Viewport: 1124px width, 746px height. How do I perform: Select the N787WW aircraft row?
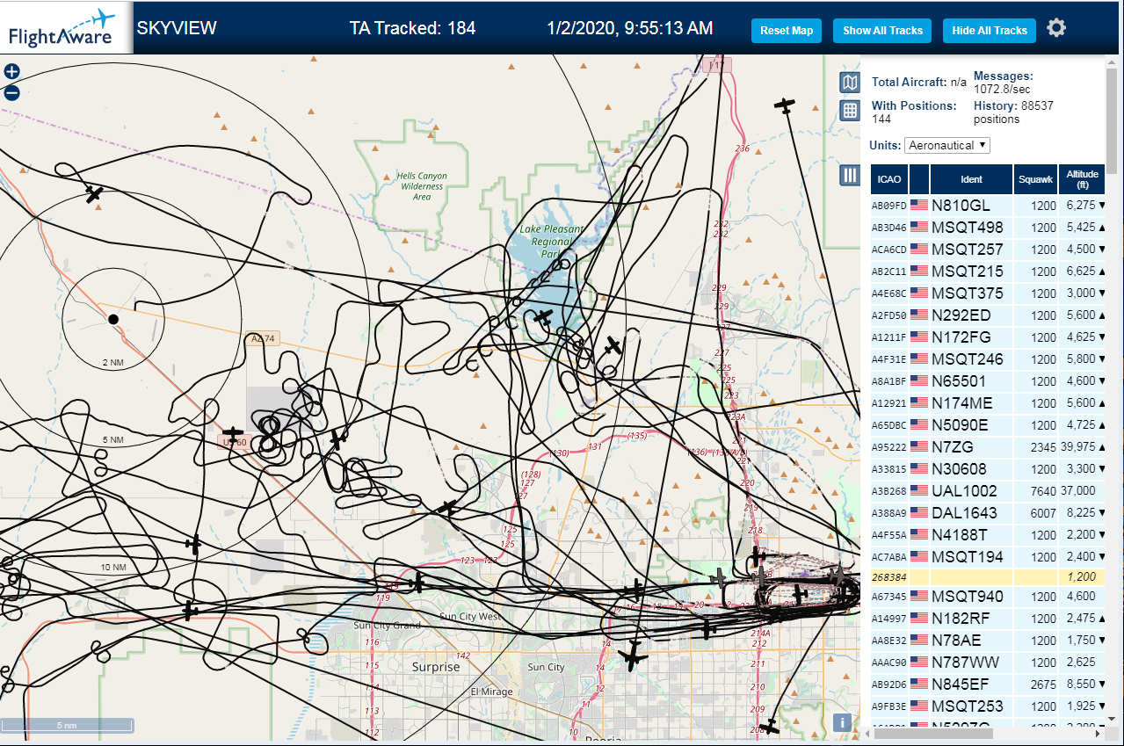(x=989, y=663)
